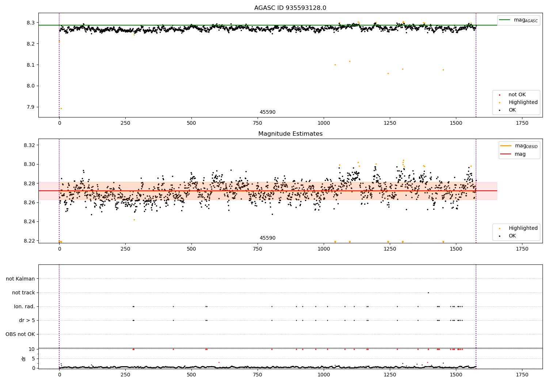Click the 'Ion. rad.' axis label
This screenshot has width=548, height=383.
click(x=24, y=306)
